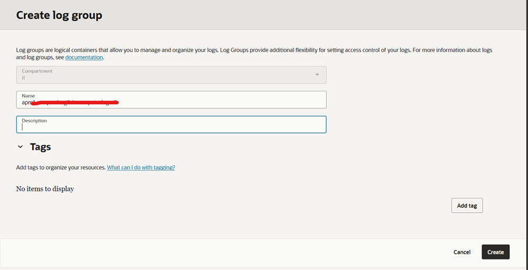Screen dimensions: 528x270
Task: Click the Cancel button
Action: [462, 252]
